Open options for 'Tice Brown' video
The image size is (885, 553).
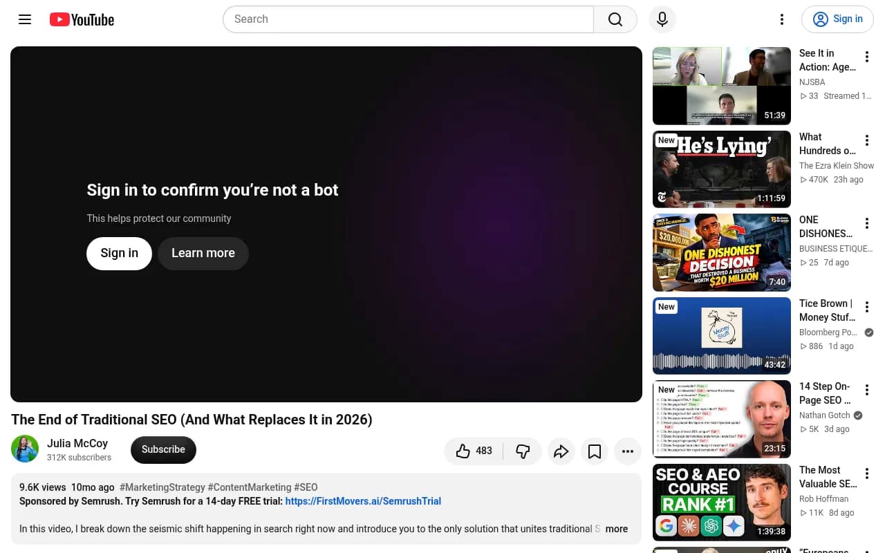click(x=867, y=307)
